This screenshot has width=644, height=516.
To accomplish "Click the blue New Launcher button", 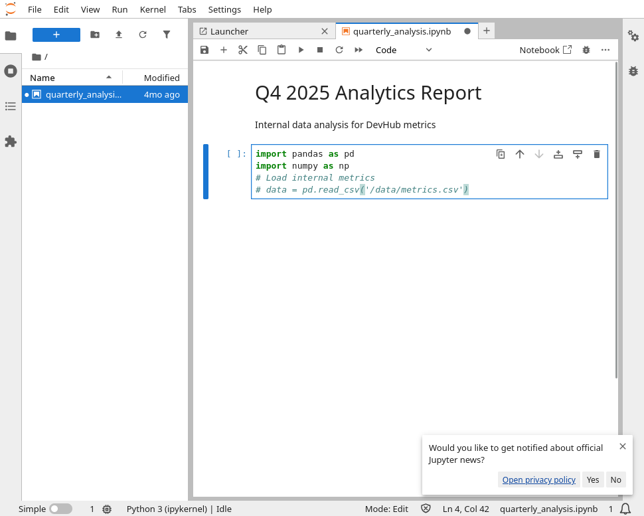I will point(56,35).
